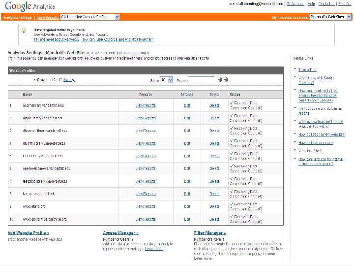
Task: Open the Take a Tour helpful link
Action: click(307, 69)
